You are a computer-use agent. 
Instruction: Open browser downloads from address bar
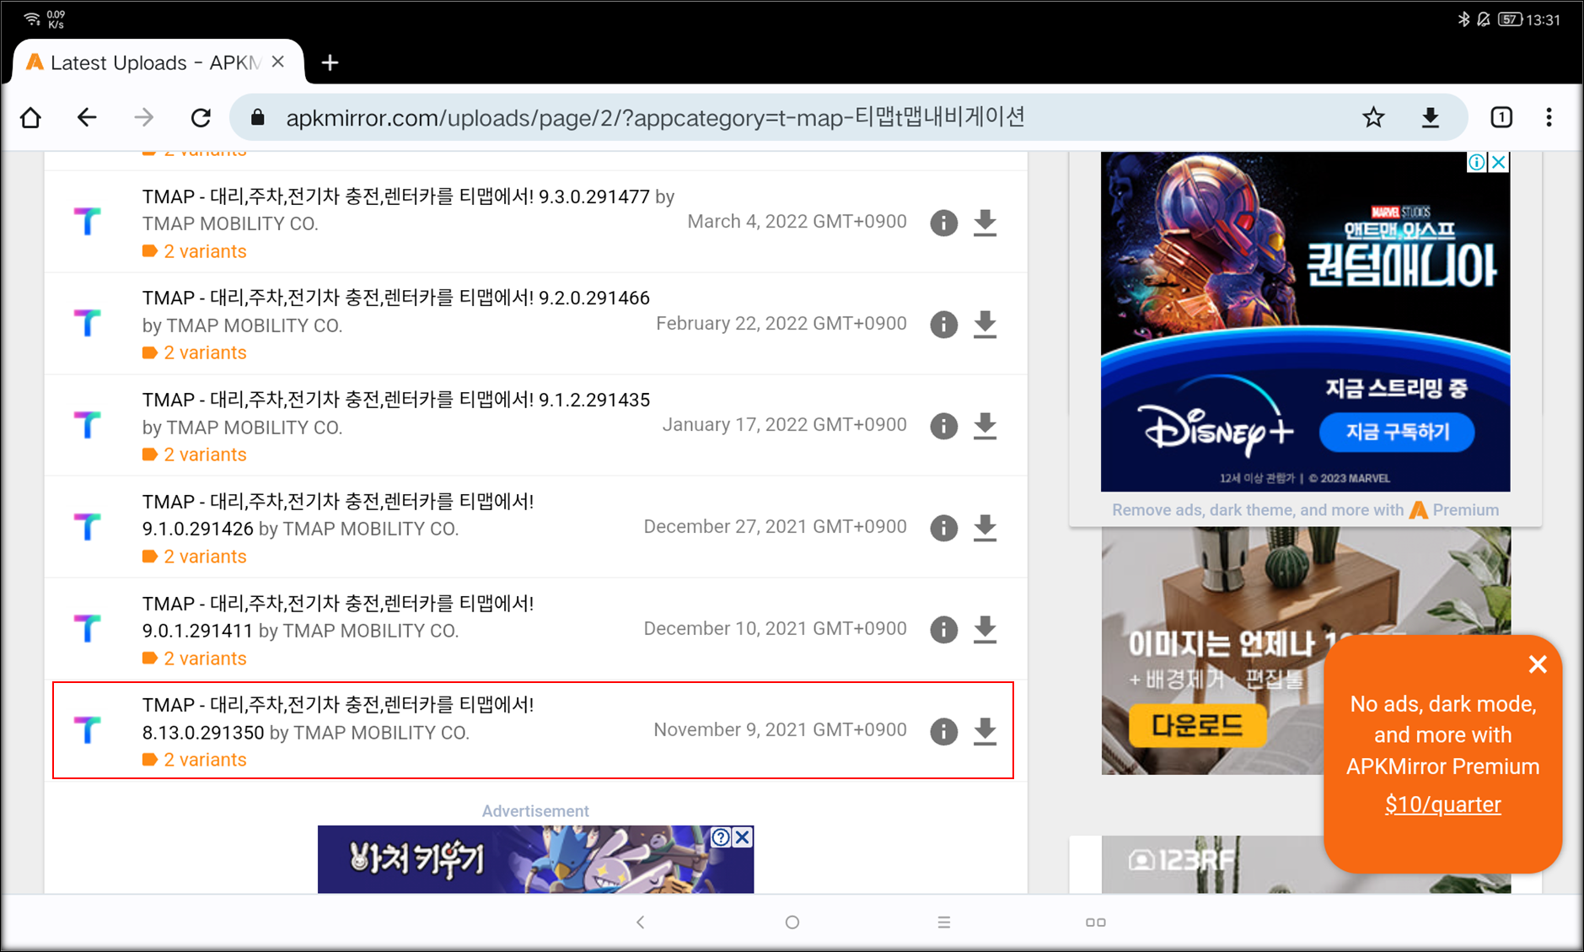pos(1431,117)
